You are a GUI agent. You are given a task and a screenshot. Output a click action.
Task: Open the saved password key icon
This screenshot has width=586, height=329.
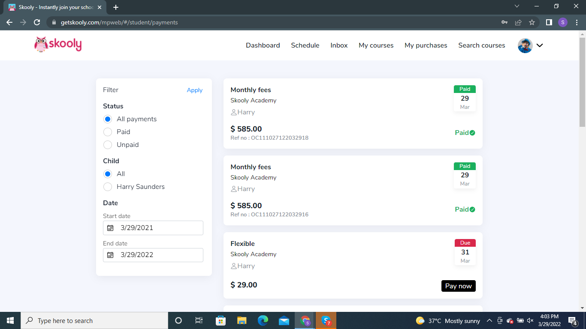pos(504,22)
